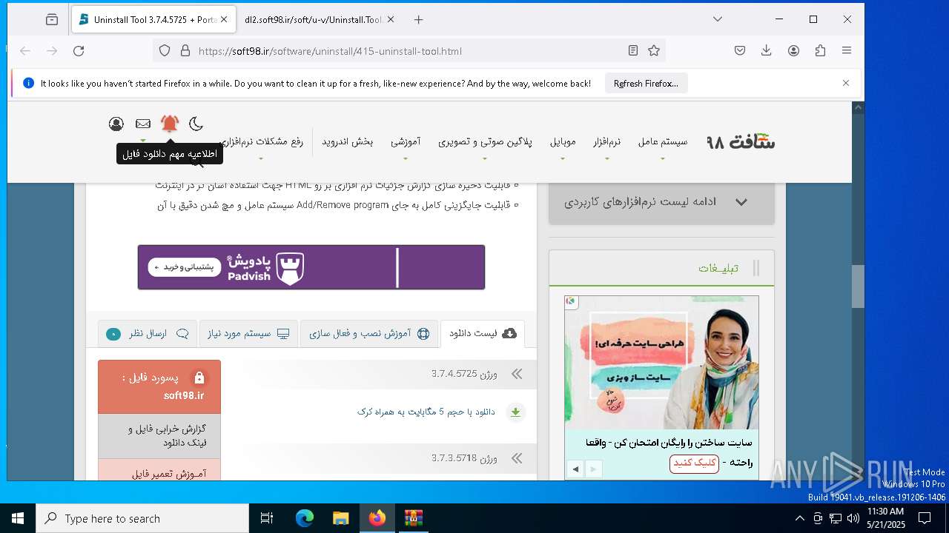Open the red notification bell
This screenshot has height=533, width=949.
170,124
